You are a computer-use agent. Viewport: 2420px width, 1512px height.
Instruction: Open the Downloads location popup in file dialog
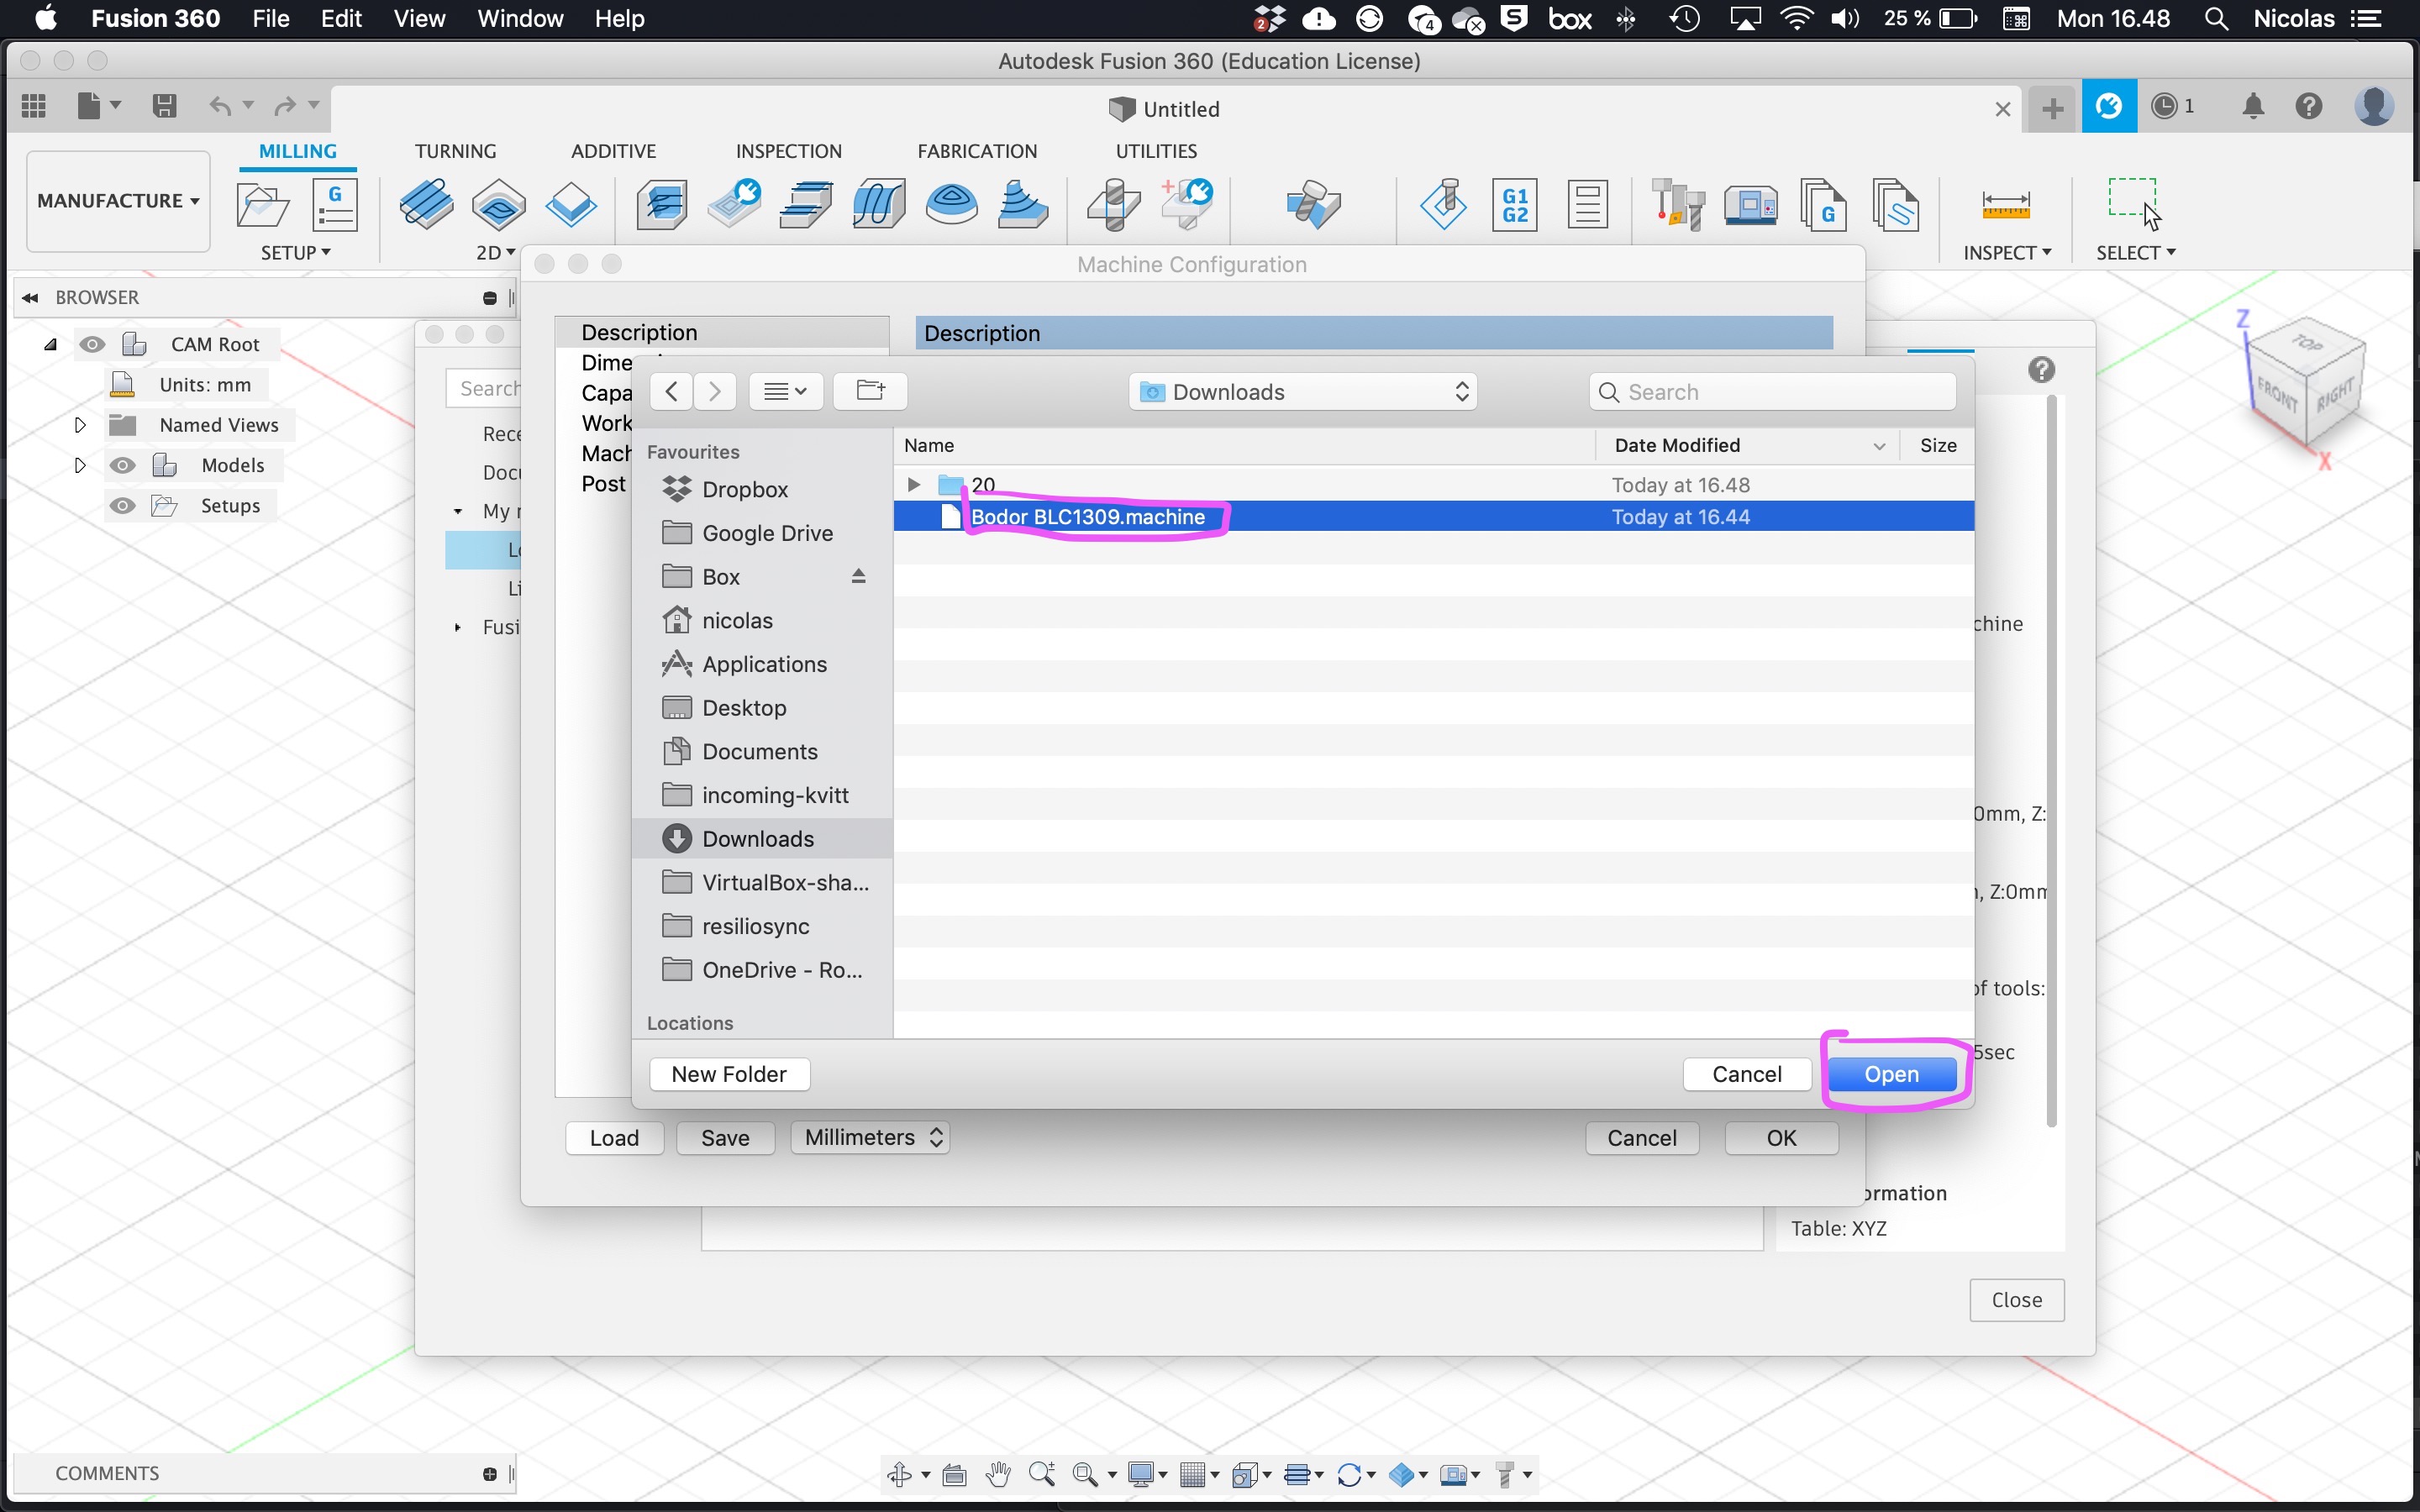point(1303,391)
